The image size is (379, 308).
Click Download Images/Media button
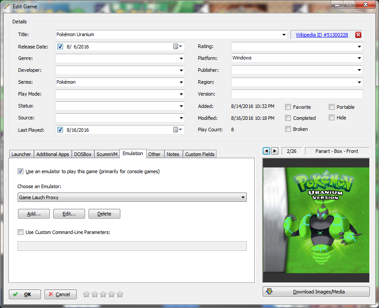(316, 292)
